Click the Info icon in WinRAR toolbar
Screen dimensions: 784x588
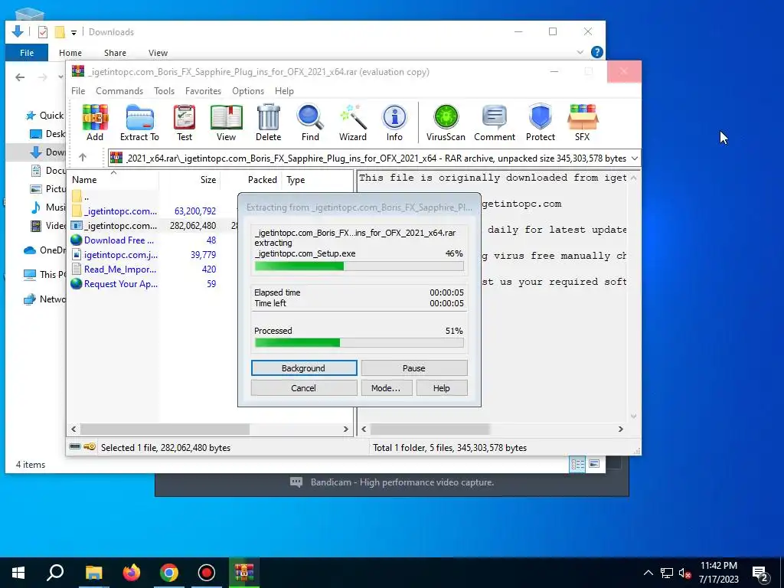[x=394, y=123]
